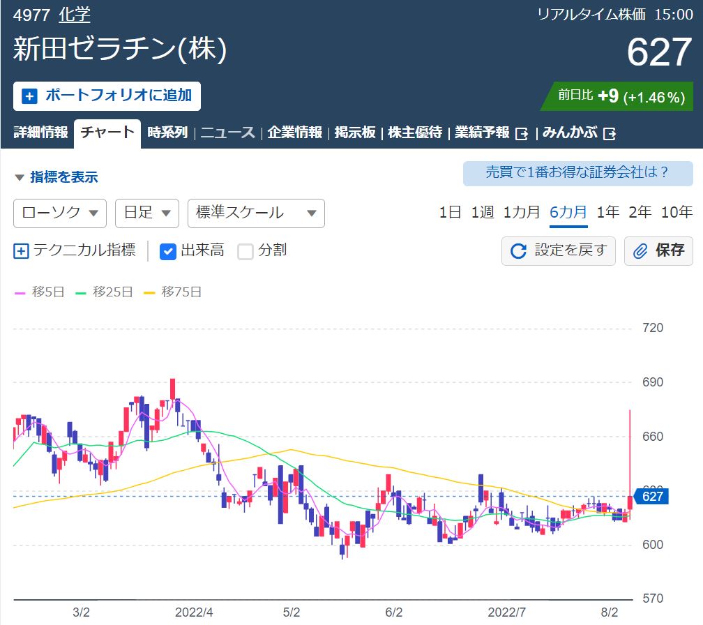
Task: Click the 6/2 date axis label
Action: (x=394, y=612)
